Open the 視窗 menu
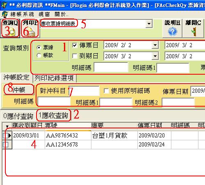Screen dimensions: 205x185 [44, 14]
